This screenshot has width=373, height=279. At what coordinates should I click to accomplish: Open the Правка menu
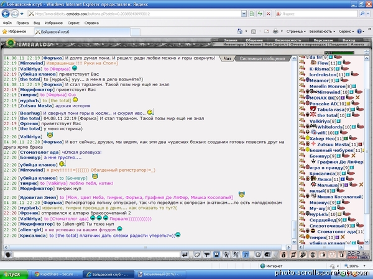pyautogui.click(x=22, y=23)
